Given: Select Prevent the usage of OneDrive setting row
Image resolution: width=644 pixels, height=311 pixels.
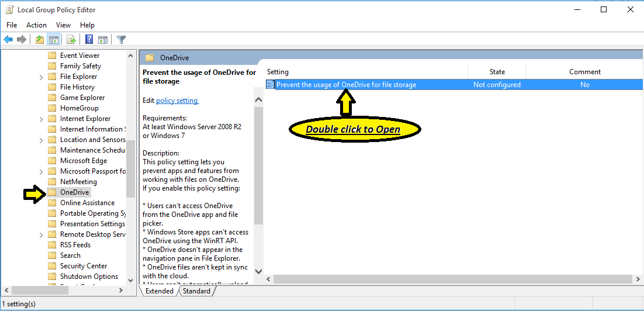Looking at the screenshot, I should click(x=454, y=85).
